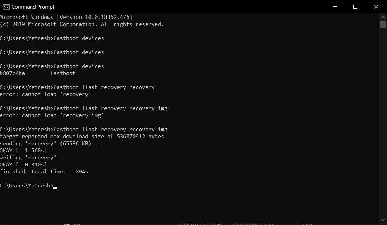The image size is (387, 225).
Task: Click the "sending 'recovery' (65536 KB)" line
Action: [x=50, y=144]
